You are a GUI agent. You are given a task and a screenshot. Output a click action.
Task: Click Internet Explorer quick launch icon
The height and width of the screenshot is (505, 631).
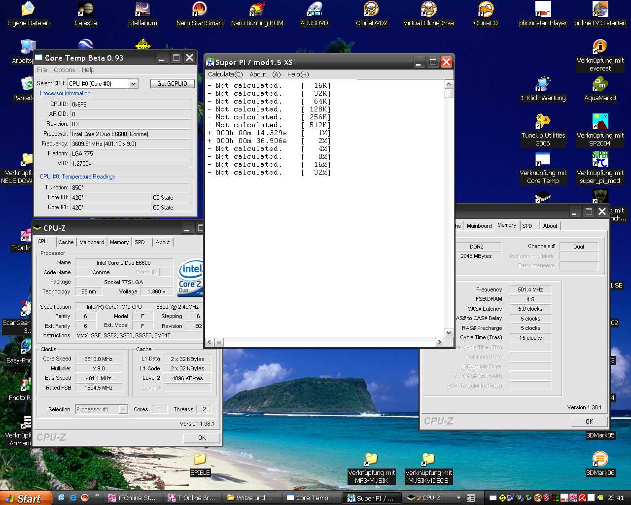pos(73,498)
